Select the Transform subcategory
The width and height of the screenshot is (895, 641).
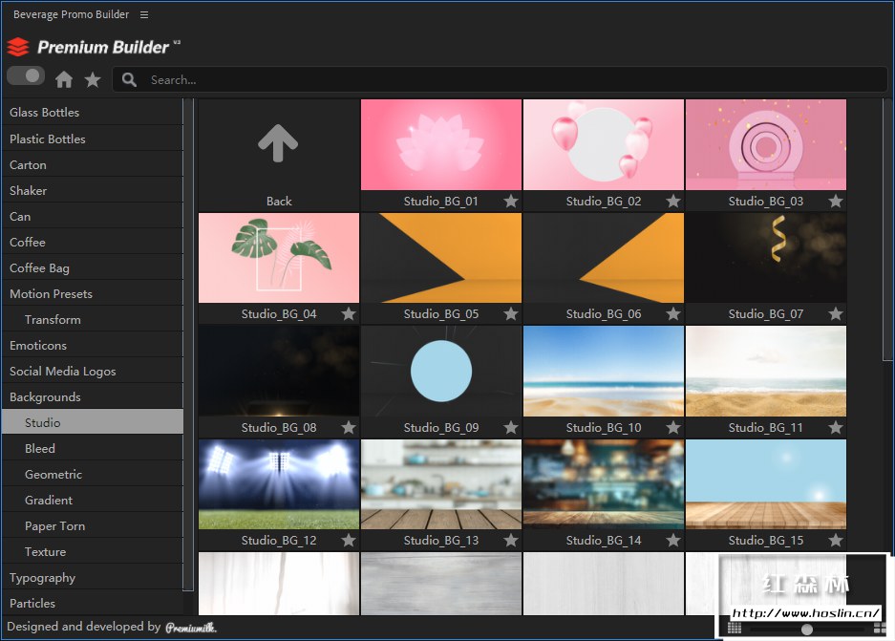point(93,319)
